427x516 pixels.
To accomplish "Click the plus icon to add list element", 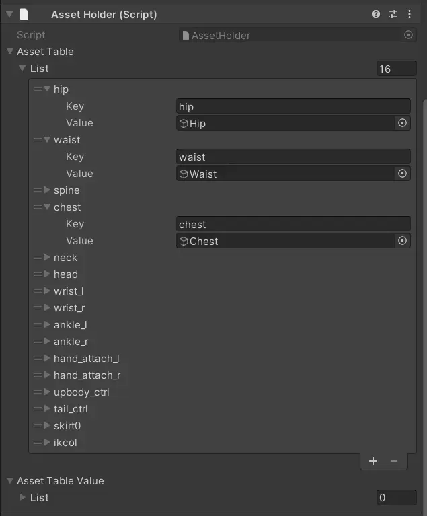I will coord(374,461).
